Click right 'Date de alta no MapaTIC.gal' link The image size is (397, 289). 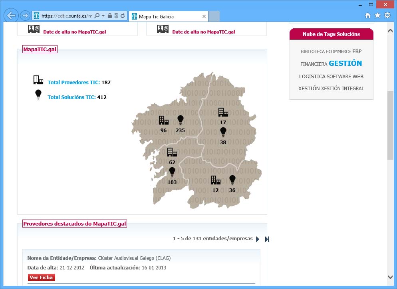[204, 32]
